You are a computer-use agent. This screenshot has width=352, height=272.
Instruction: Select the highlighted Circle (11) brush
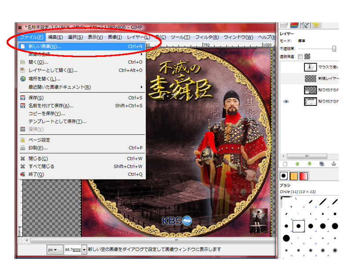pyautogui.click(x=299, y=226)
